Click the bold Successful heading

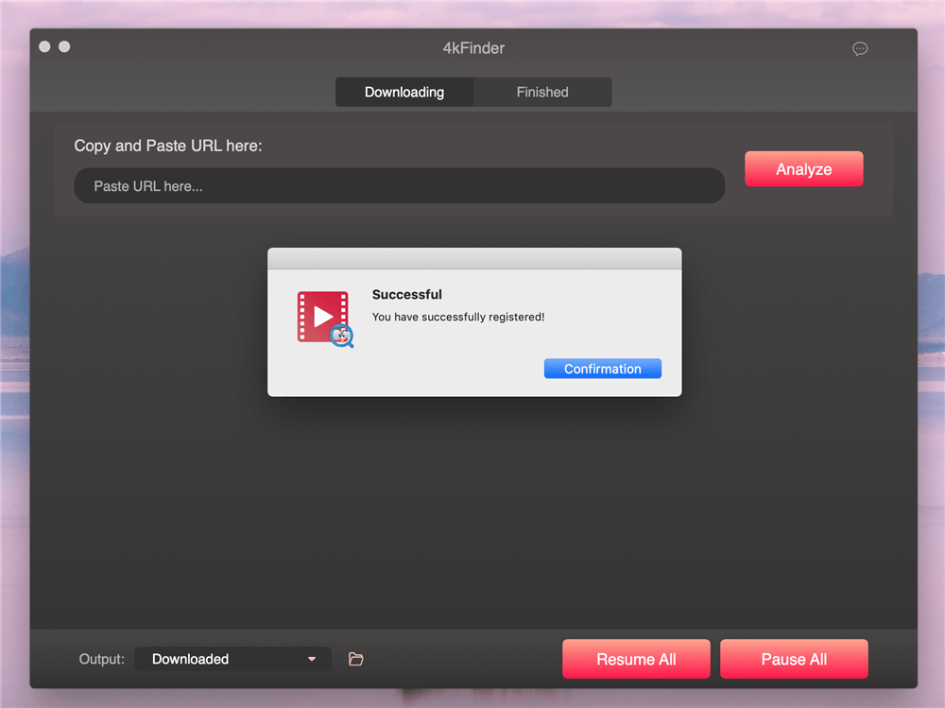[x=407, y=294]
